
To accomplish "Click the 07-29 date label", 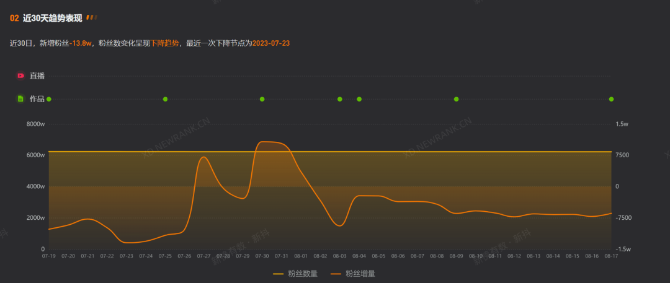I will pos(243,256).
